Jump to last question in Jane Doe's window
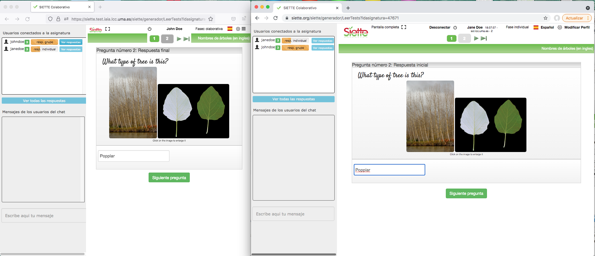This screenshot has height=256, width=595. (484, 38)
